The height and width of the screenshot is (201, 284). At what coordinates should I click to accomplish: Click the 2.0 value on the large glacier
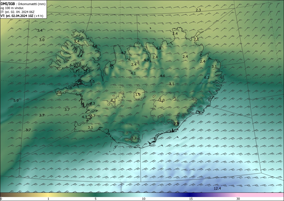tap(162, 100)
